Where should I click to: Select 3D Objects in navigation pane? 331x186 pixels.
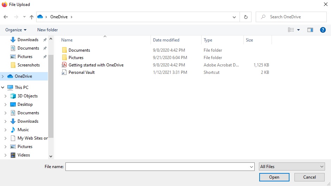click(27, 96)
